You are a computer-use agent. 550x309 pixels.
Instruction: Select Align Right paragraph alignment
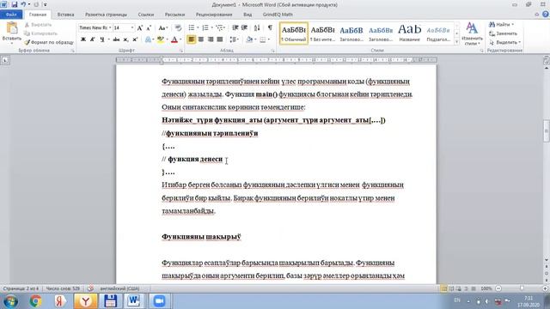click(211, 39)
